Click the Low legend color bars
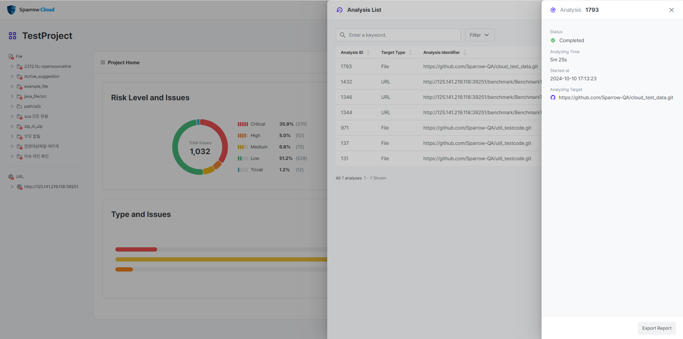683x339 pixels. 243,158
